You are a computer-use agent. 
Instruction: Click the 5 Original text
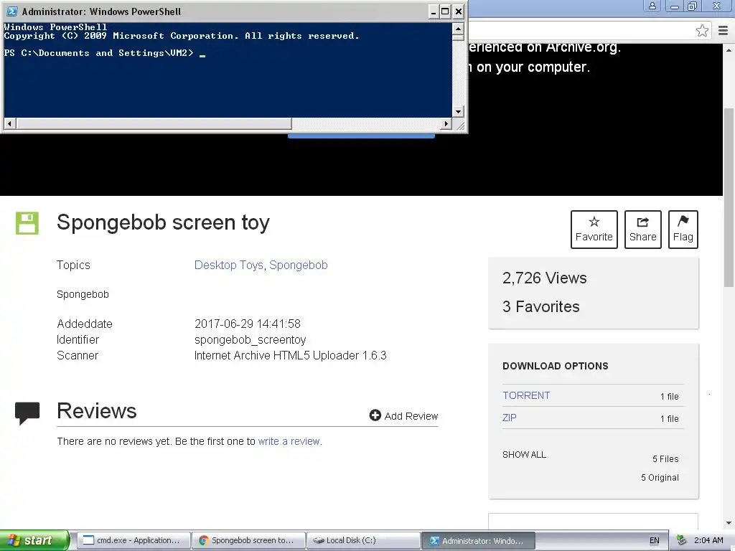pyautogui.click(x=660, y=477)
